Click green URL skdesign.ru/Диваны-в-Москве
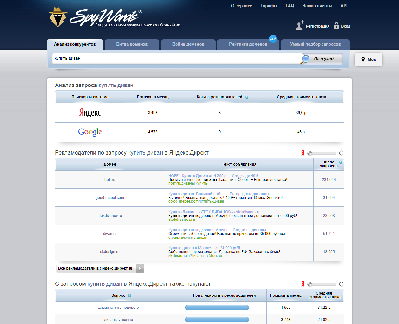This screenshot has width=399, height=324. [195, 256]
